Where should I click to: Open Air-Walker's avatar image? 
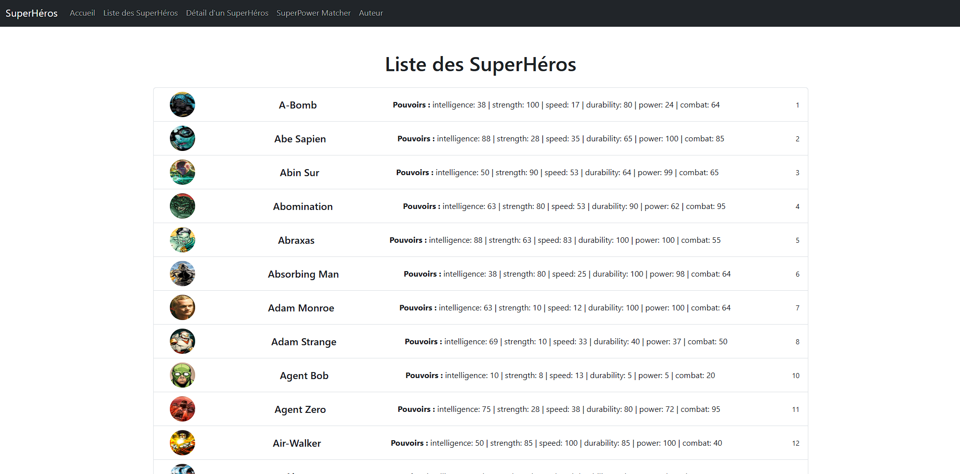click(182, 443)
